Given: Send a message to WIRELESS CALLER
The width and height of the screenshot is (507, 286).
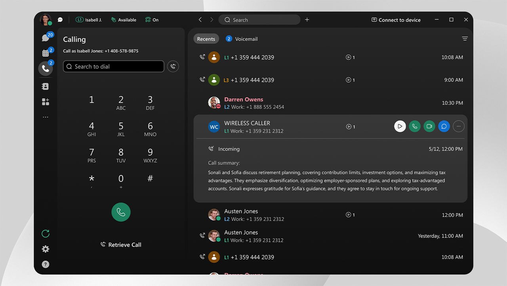Looking at the screenshot, I should point(444,126).
